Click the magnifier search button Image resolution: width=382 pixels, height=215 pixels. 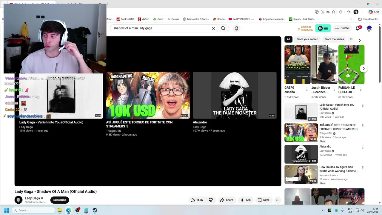click(223, 28)
